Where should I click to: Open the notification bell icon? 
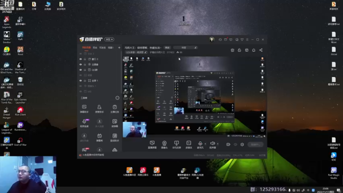click(x=254, y=50)
